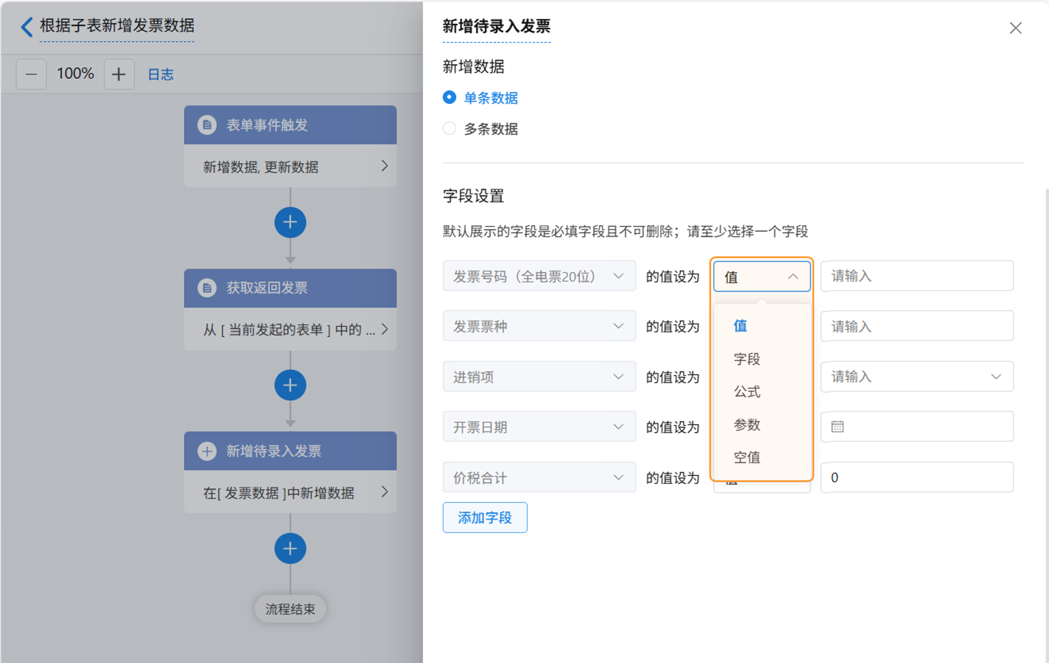Choose 字段 from the dropdown list

(x=747, y=359)
